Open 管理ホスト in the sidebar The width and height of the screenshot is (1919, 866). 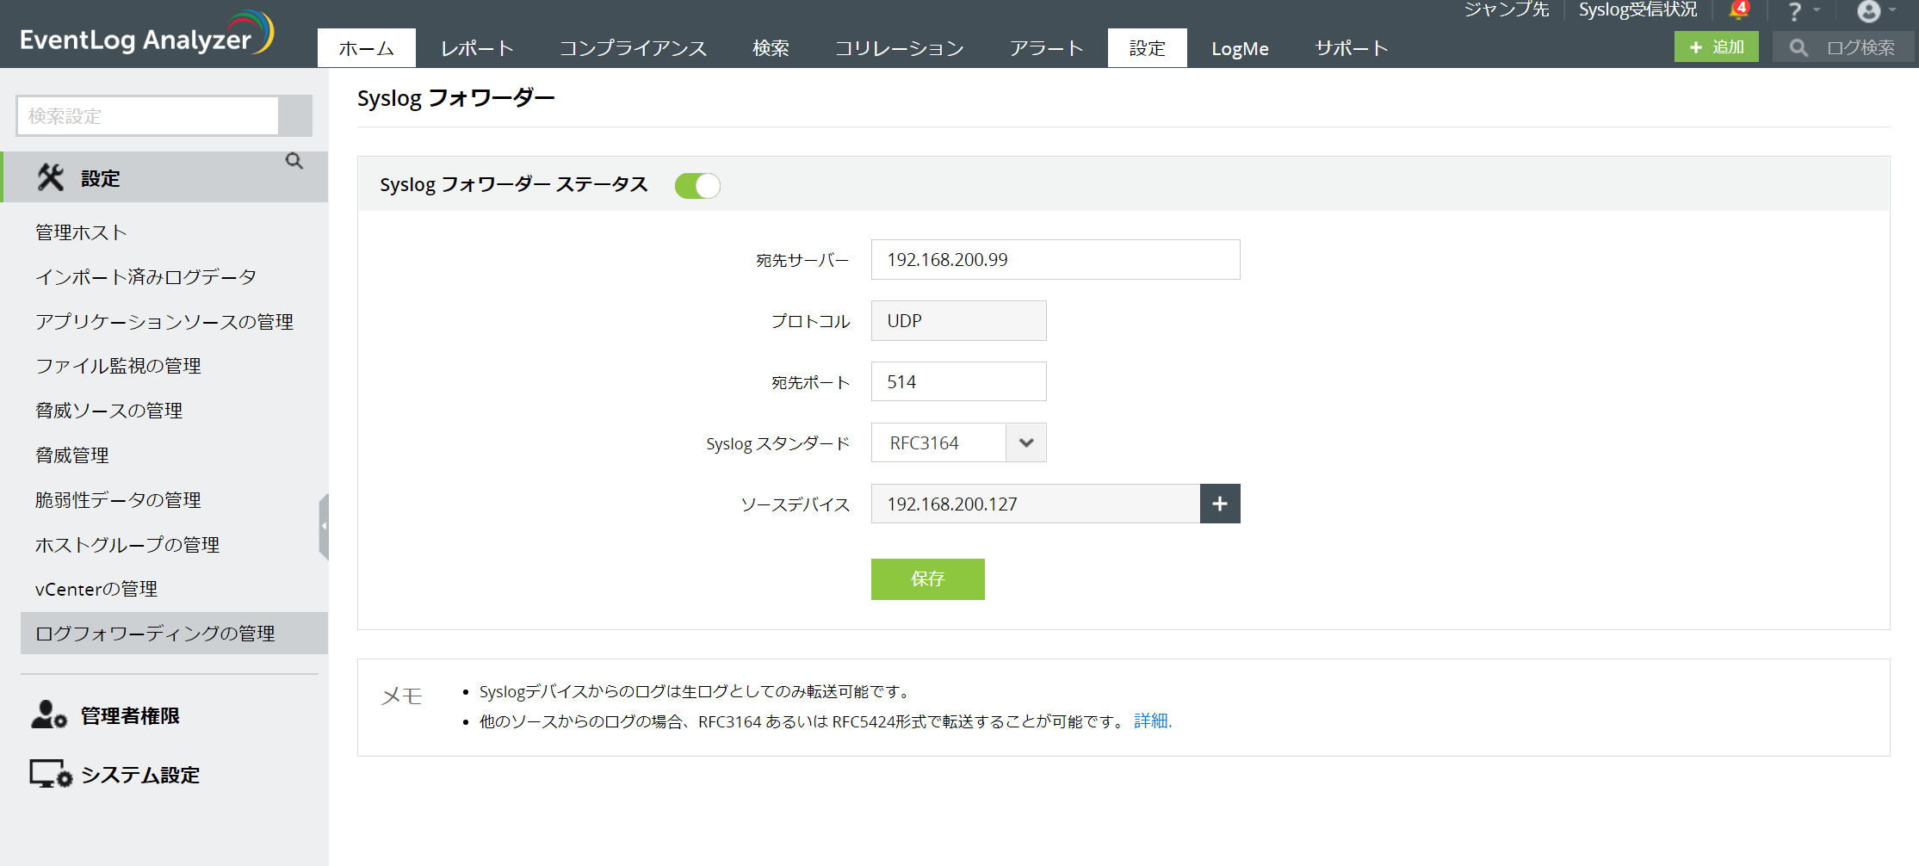(x=81, y=232)
